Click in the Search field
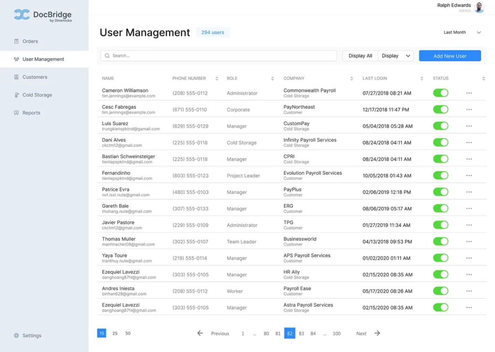The width and height of the screenshot is (495, 352). point(218,56)
